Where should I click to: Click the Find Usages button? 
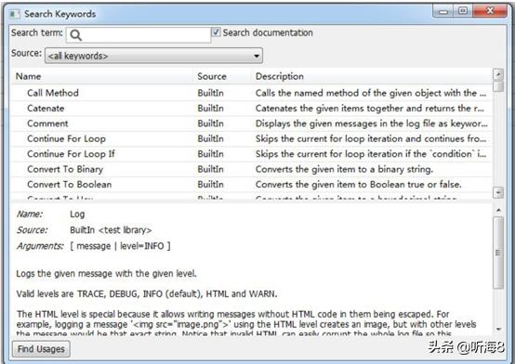[x=41, y=349]
